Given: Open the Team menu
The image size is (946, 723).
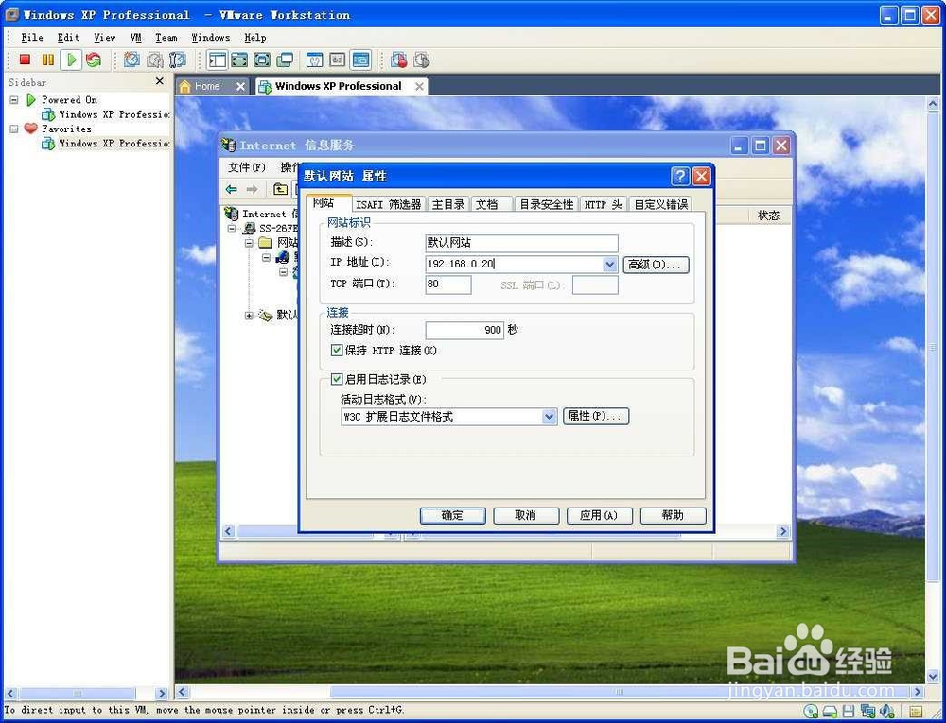Looking at the screenshot, I should (166, 38).
